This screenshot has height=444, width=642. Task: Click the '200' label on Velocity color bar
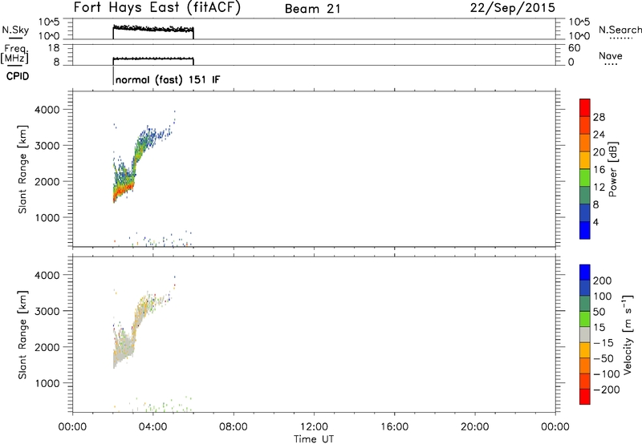pos(603,281)
